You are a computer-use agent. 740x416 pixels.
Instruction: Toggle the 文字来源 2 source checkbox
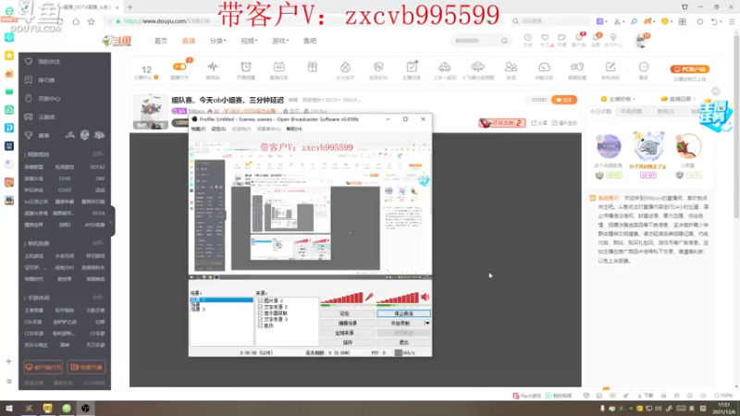(260, 307)
